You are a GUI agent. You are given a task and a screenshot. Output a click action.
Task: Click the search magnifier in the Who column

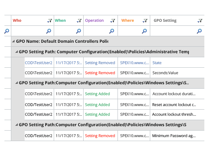click(x=48, y=31)
